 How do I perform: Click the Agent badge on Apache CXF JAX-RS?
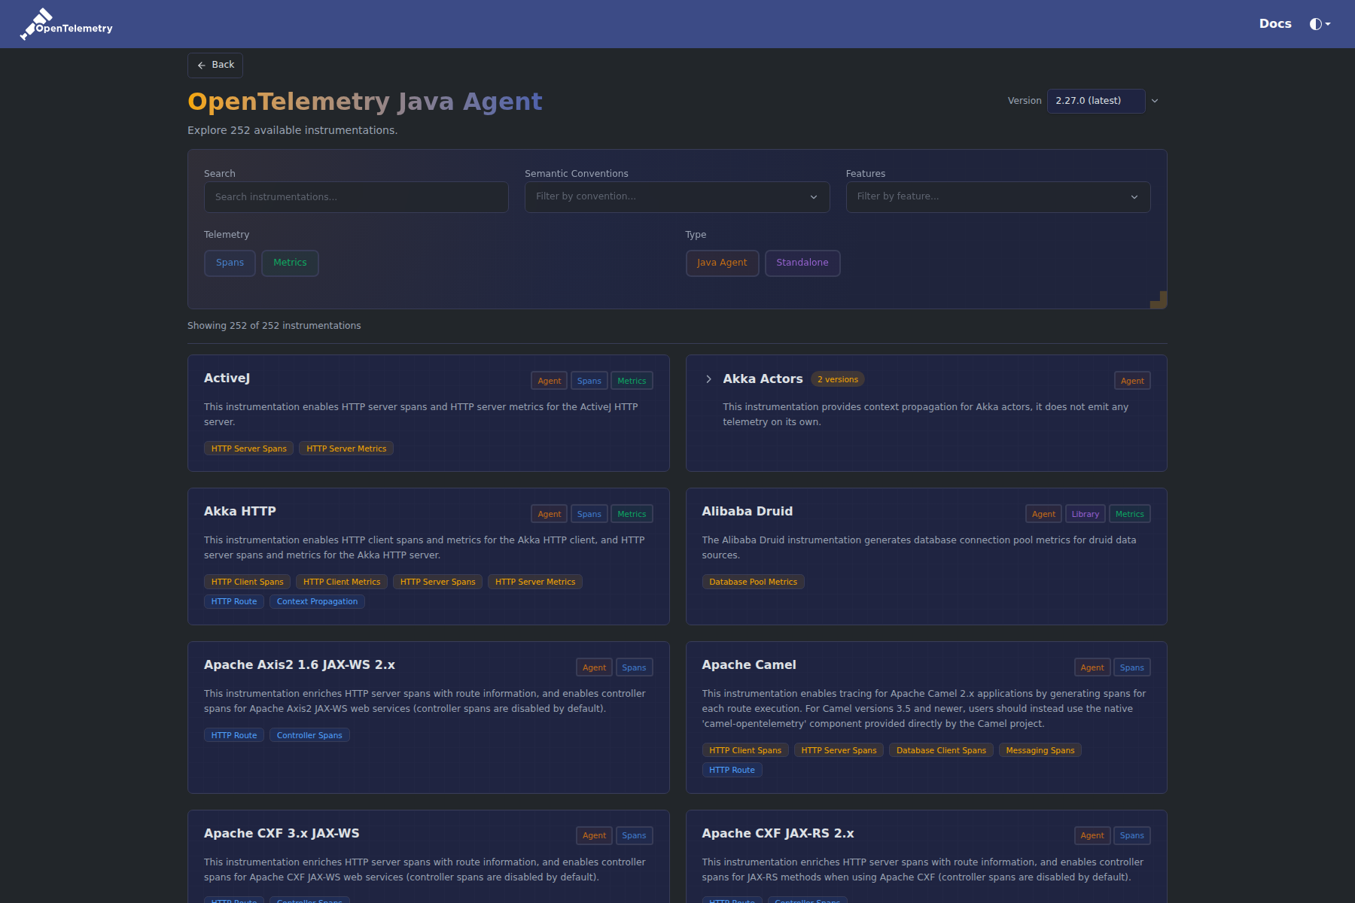1092,835
